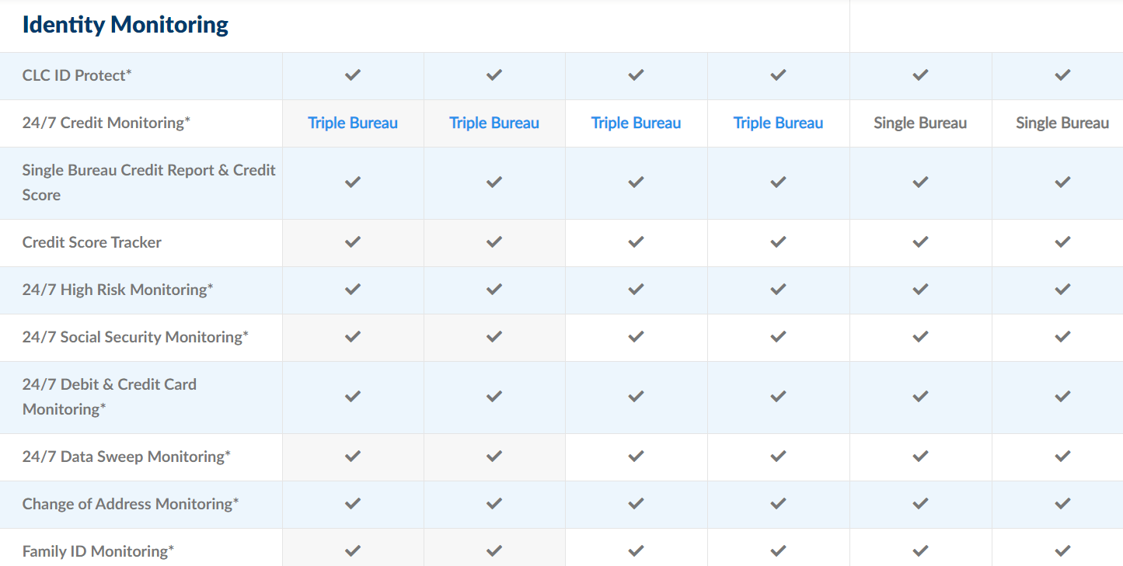Click the Family ID Monitoring row label
The image size is (1123, 566).
click(98, 551)
